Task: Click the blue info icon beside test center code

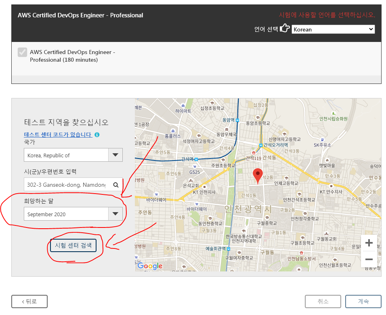Action: pos(97,134)
